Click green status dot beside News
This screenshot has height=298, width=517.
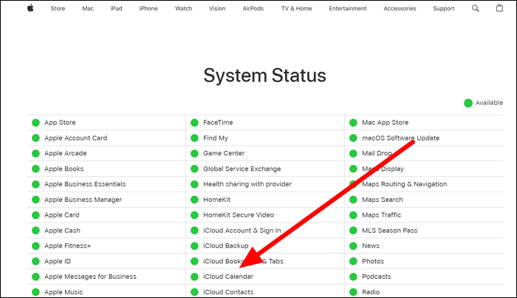353,245
